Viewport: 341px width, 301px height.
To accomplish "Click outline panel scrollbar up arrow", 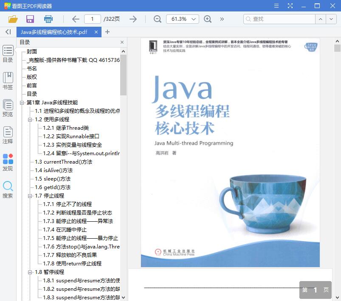I will [123, 51].
